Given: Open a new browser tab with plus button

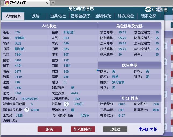Looking at the screenshot, I should pos(53,3).
